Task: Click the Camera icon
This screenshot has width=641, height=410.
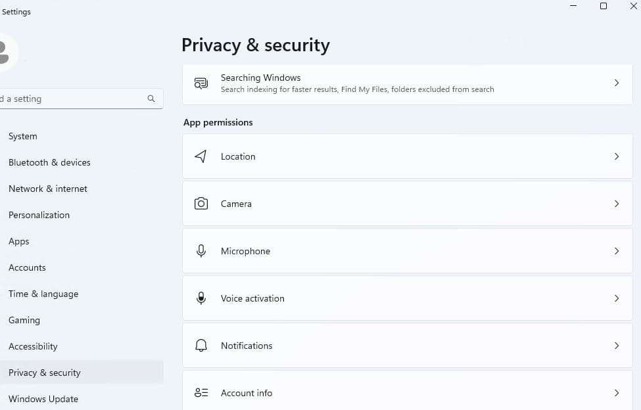Action: 201,204
